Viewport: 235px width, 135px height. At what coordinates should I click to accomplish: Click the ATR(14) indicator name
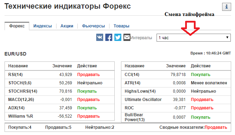tap(132, 83)
